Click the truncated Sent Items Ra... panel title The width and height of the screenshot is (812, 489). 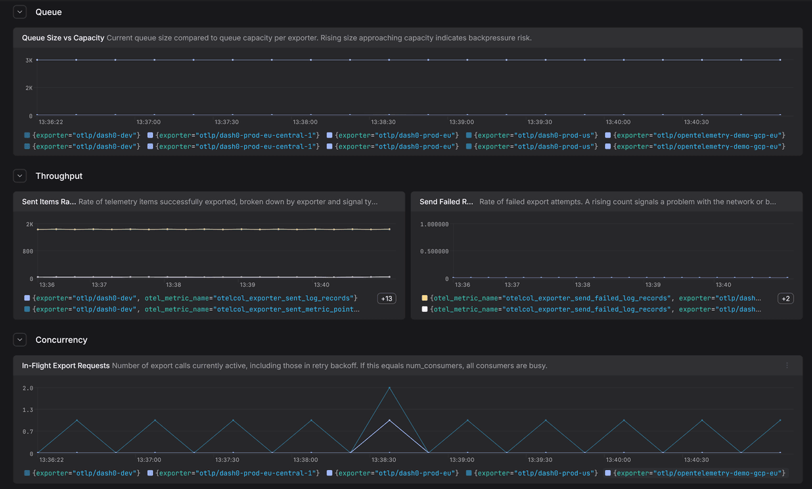(x=49, y=202)
